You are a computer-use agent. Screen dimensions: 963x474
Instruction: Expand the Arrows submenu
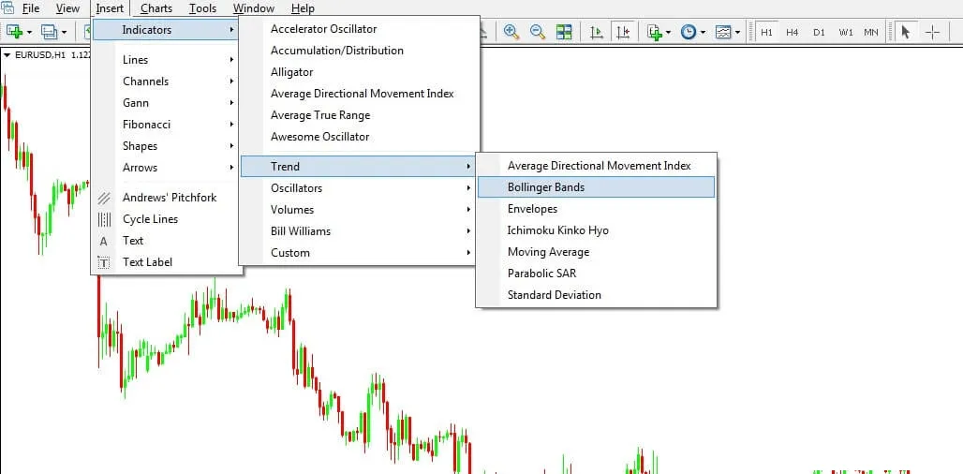coord(165,167)
